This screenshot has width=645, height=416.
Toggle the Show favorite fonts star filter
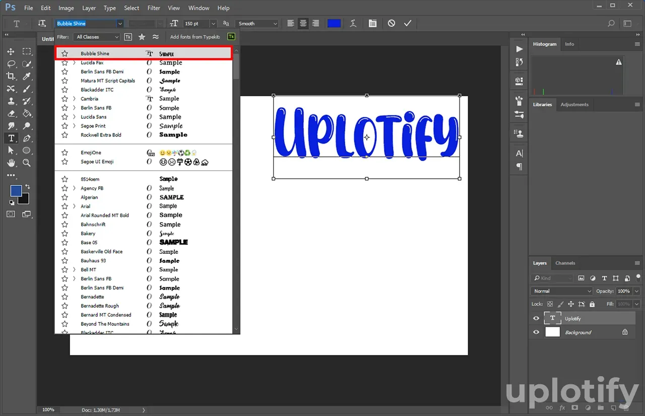142,37
